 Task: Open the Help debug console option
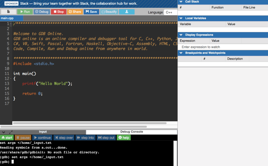click(x=123, y=138)
